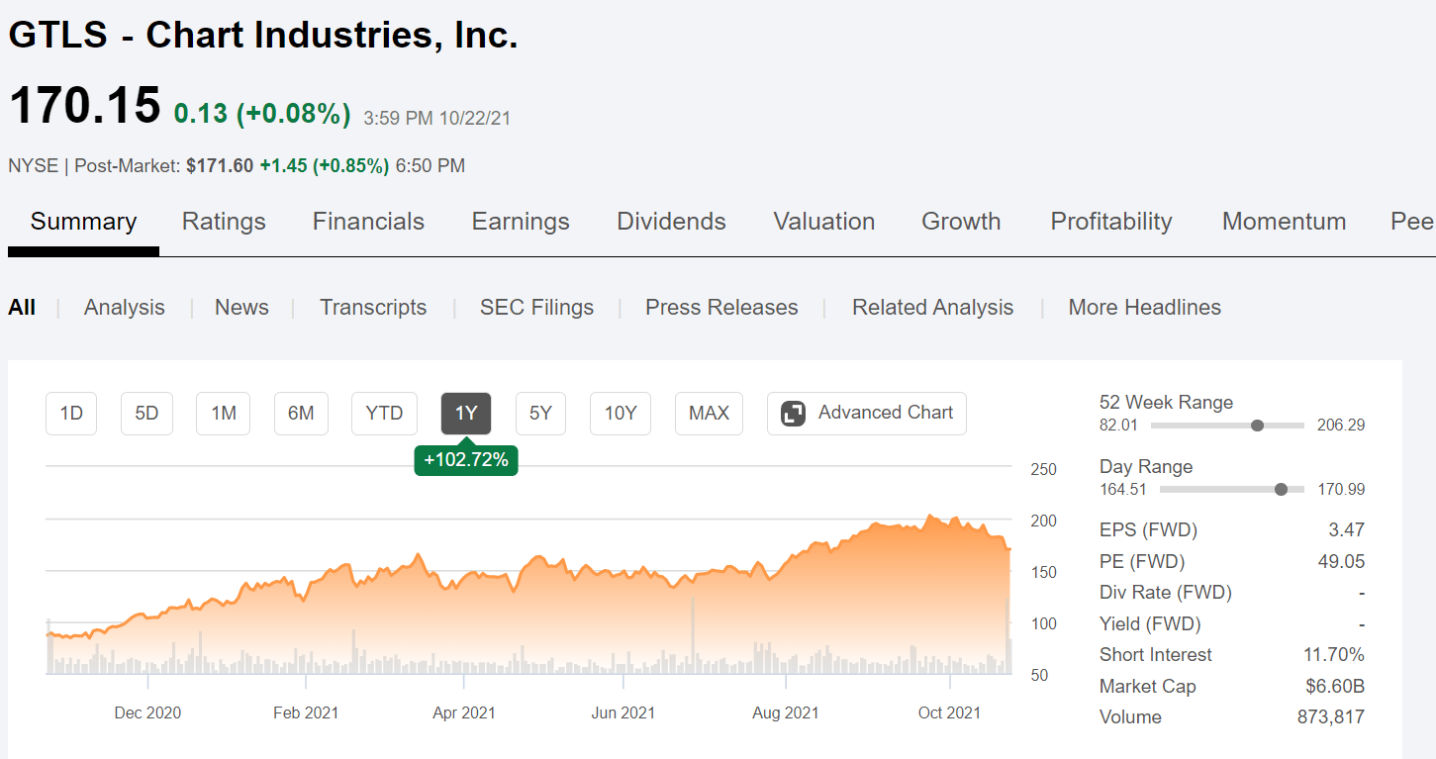Click the Day Range slider handle
Screen dimensions: 1436x759
1282,488
